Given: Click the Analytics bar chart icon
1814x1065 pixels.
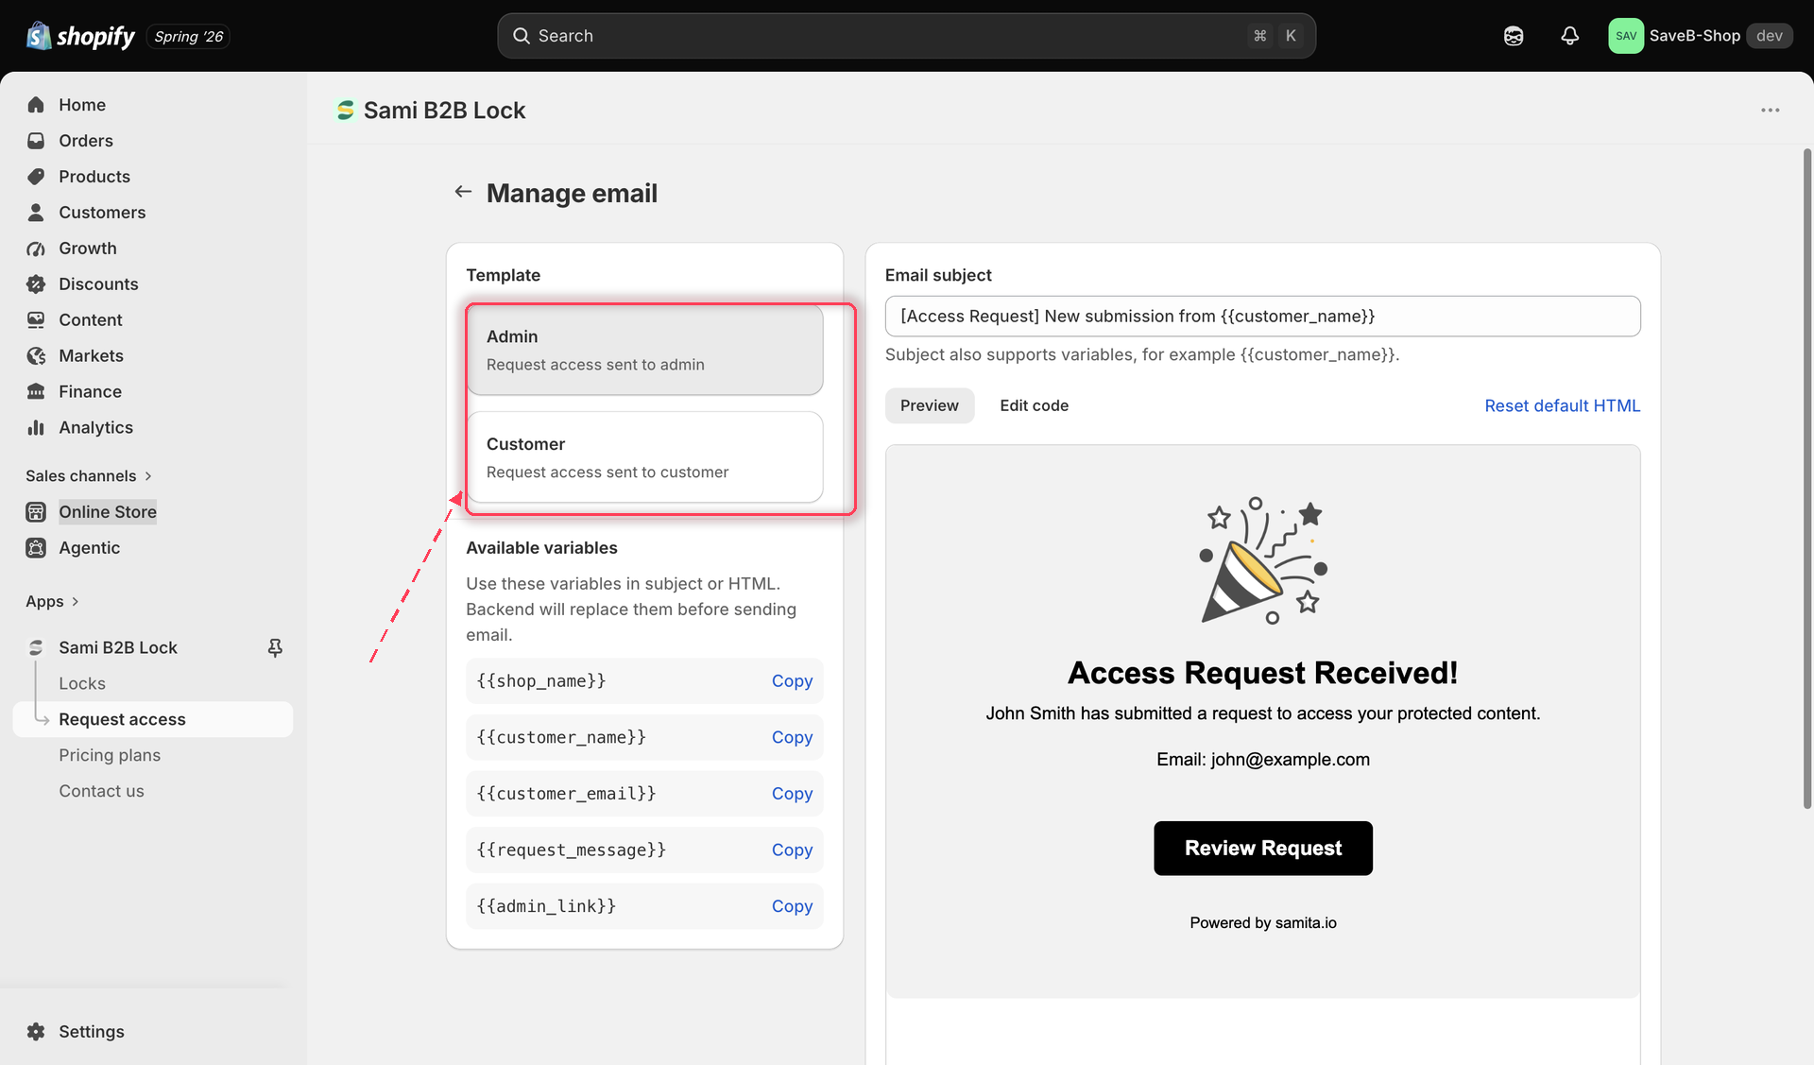Looking at the screenshot, I should point(36,428).
